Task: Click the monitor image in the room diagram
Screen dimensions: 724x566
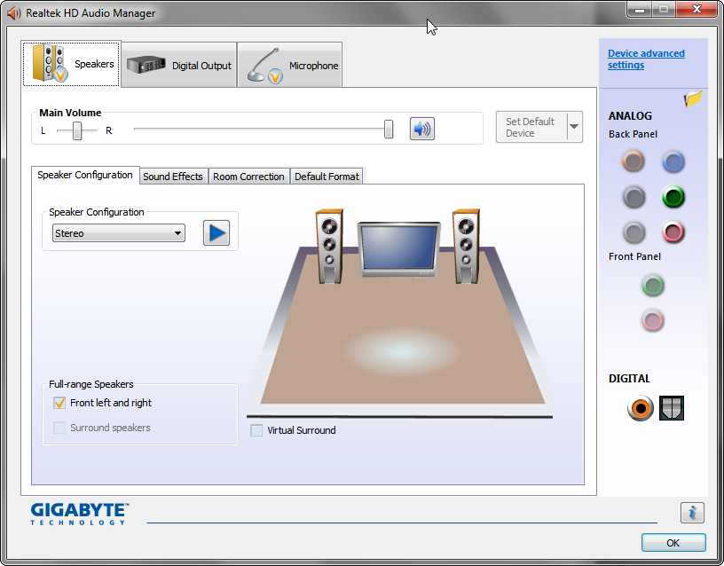Action: [x=399, y=249]
